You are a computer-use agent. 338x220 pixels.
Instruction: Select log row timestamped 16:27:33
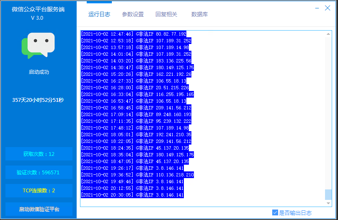coord(134,80)
